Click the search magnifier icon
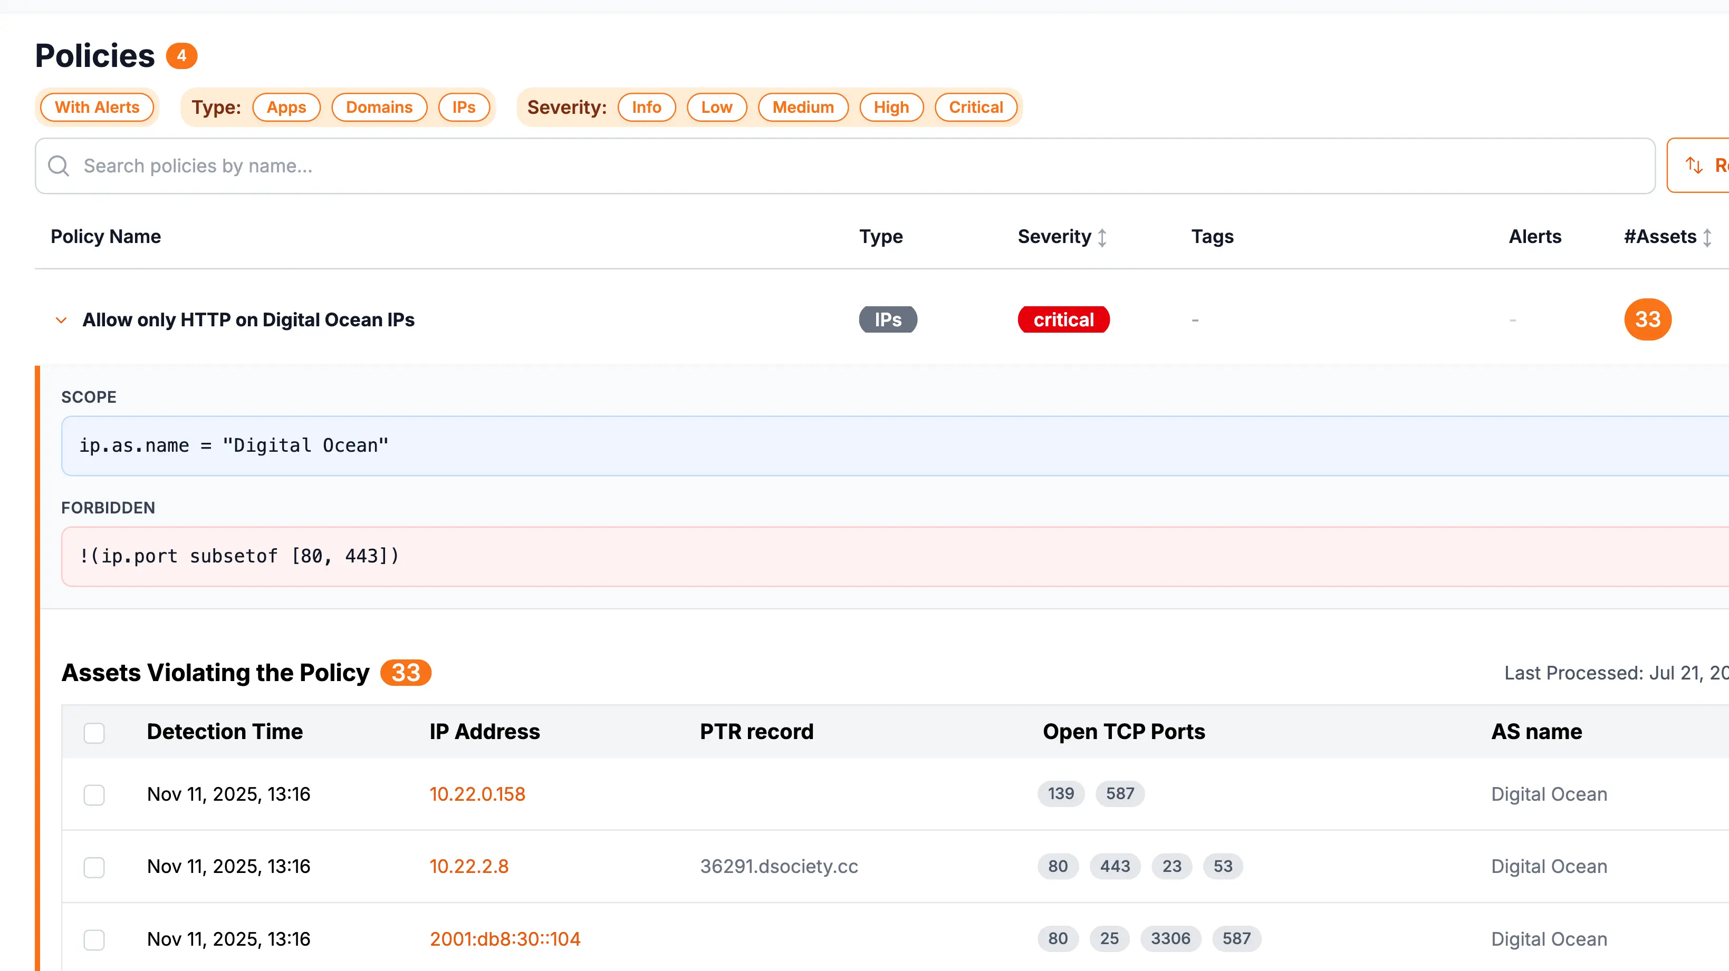Screen dimensions: 1729x971 (59, 166)
